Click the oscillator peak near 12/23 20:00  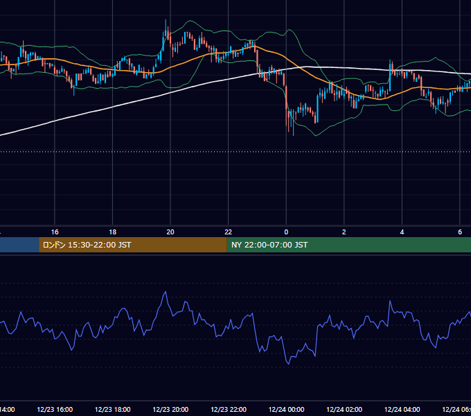(166, 292)
